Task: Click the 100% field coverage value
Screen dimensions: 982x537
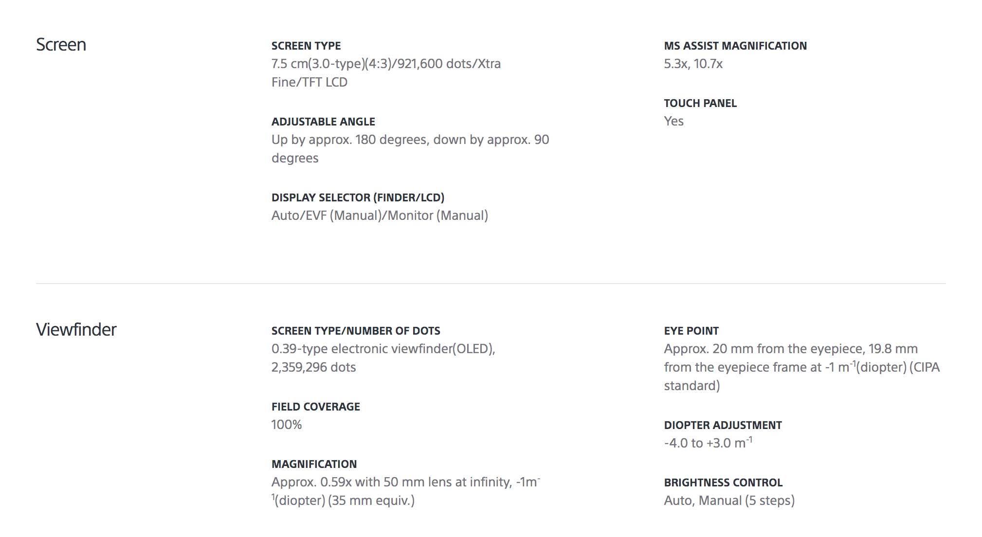Action: [x=287, y=425]
